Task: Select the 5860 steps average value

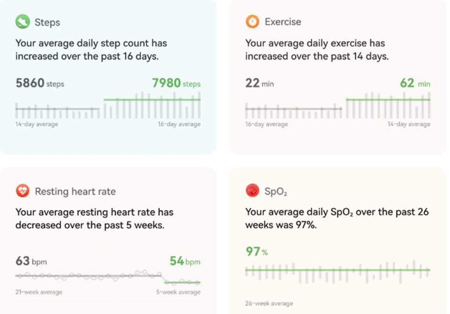Action: tap(40, 84)
